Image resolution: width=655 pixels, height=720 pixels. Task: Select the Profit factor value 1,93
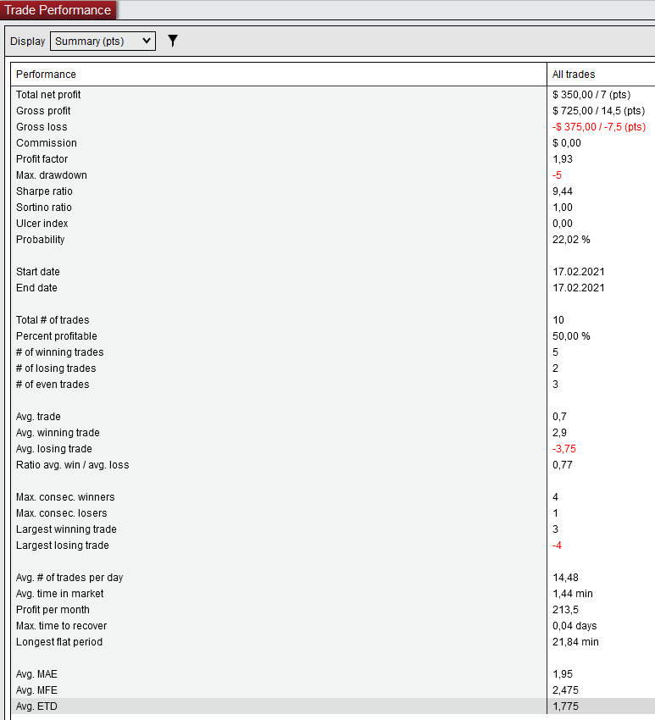tap(563, 159)
